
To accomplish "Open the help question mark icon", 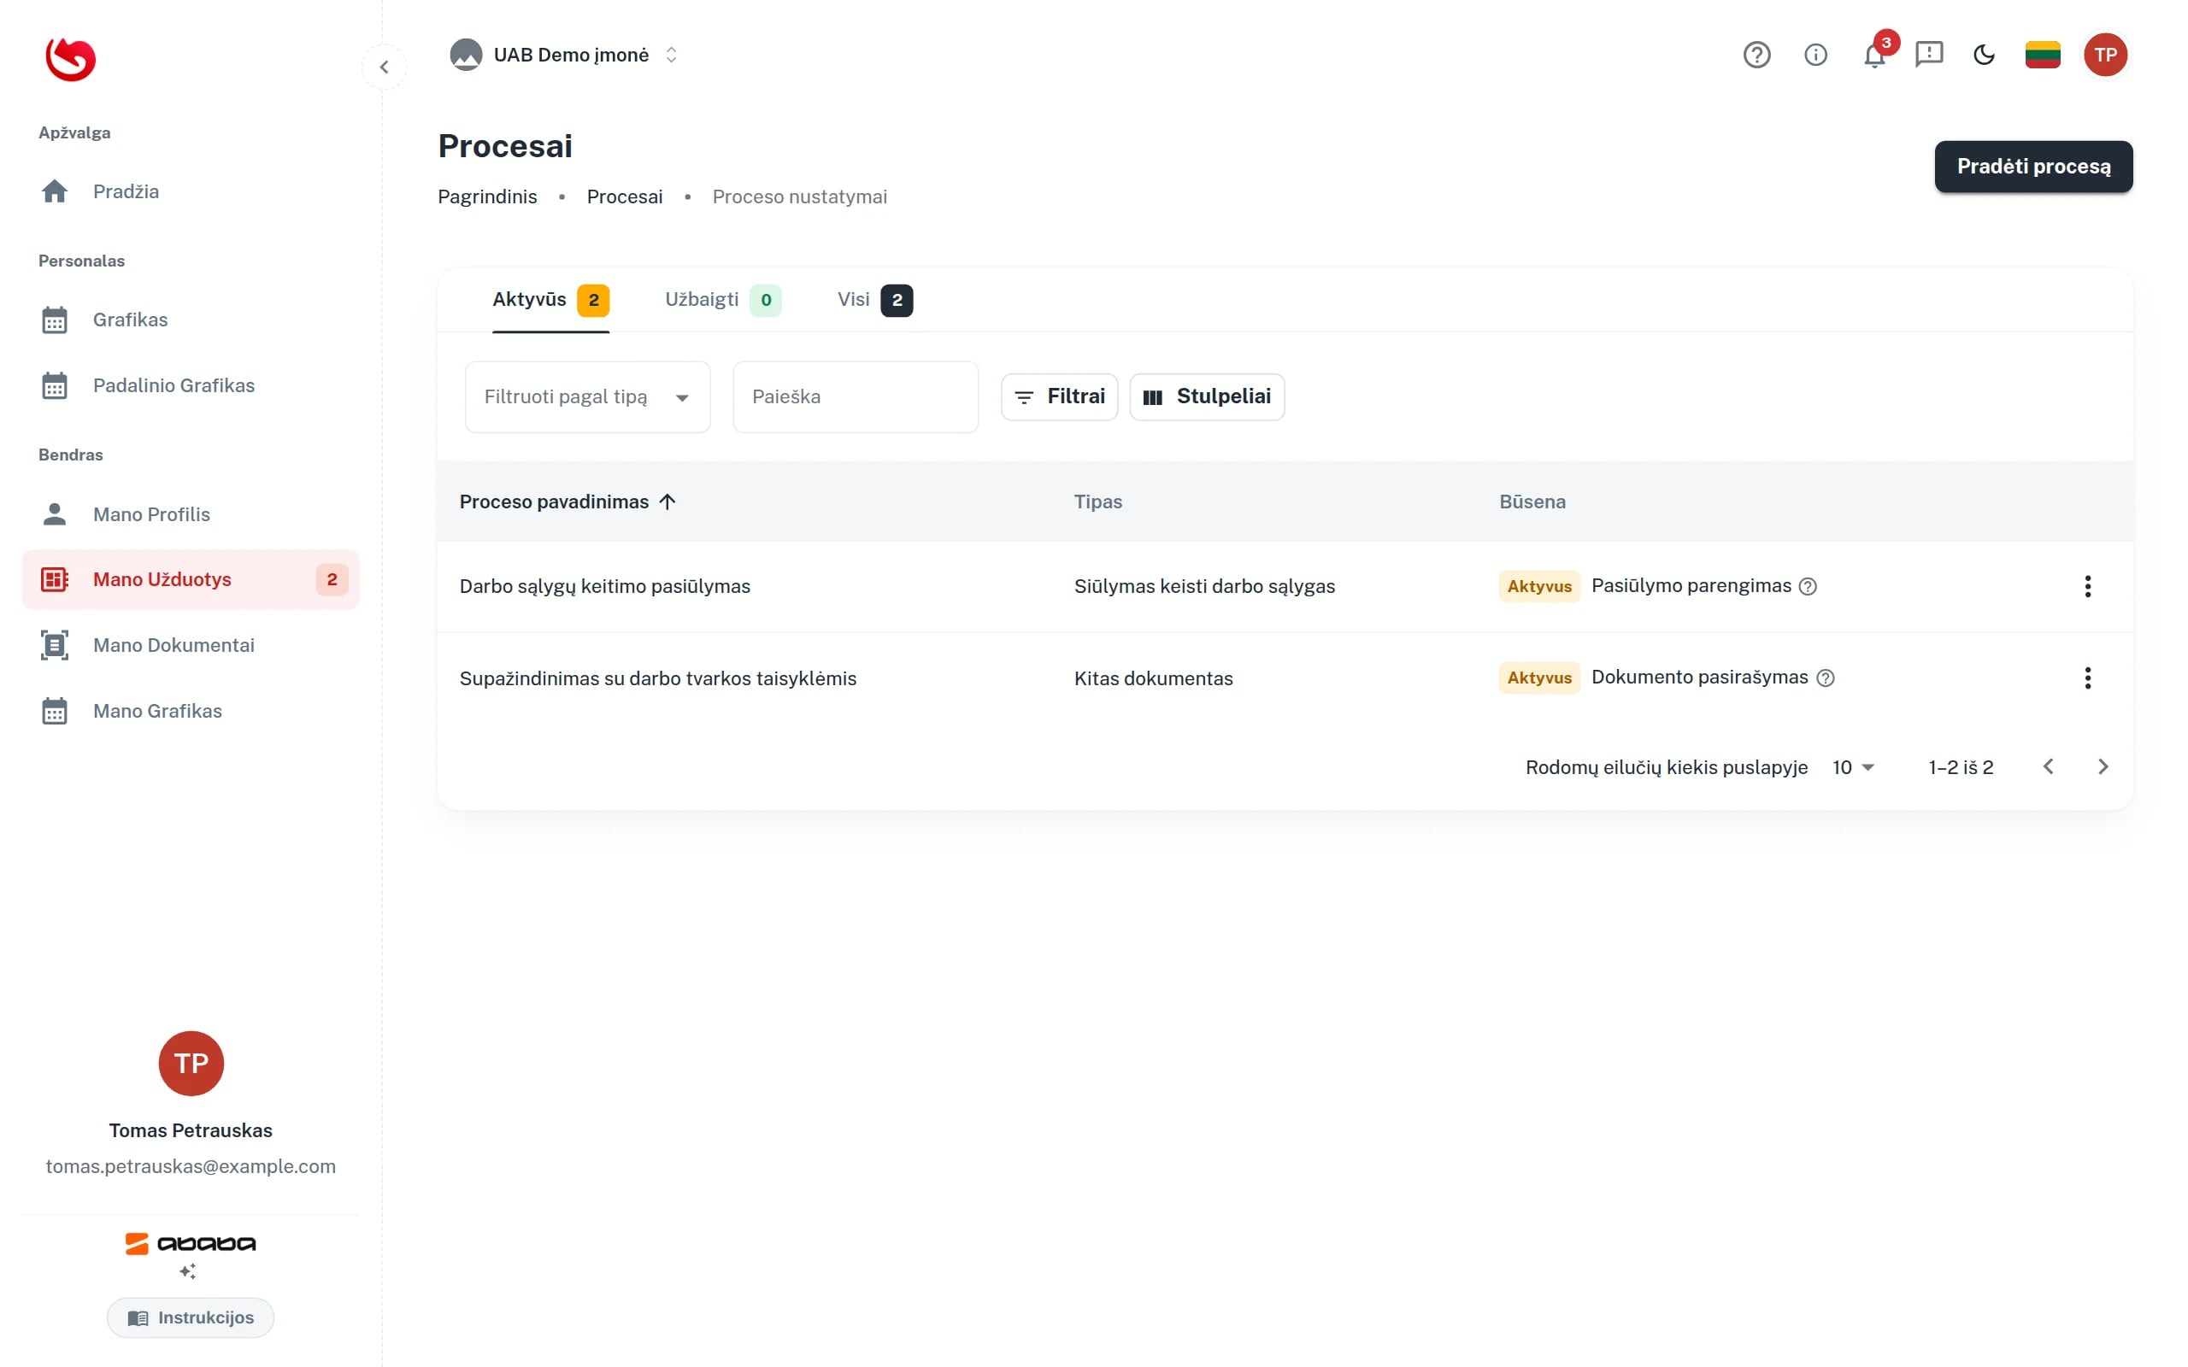I will [1756, 56].
